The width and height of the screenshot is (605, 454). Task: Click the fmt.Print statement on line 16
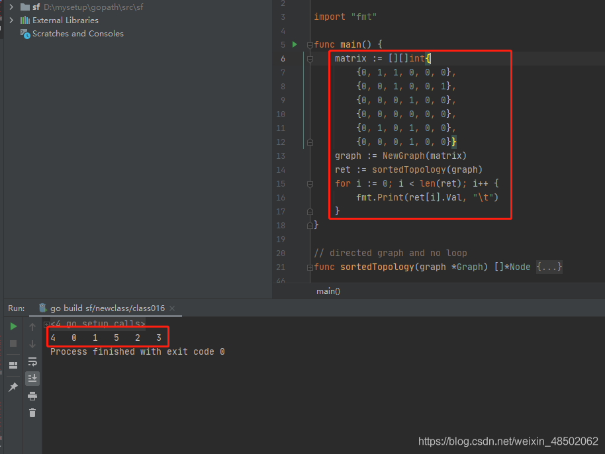(428, 197)
